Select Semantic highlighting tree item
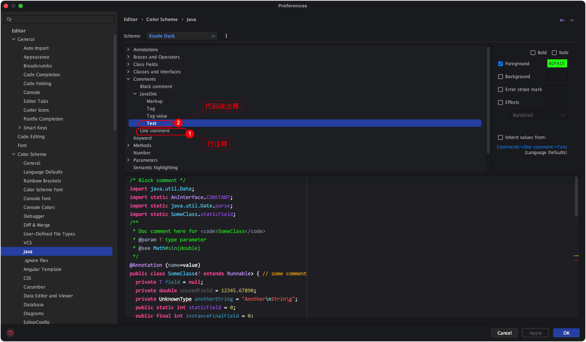Viewport: 586px width, 342px height. [156, 167]
